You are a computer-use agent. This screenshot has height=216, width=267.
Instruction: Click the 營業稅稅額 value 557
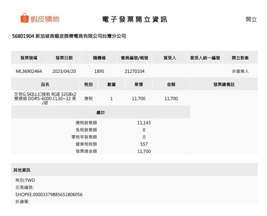(144, 144)
